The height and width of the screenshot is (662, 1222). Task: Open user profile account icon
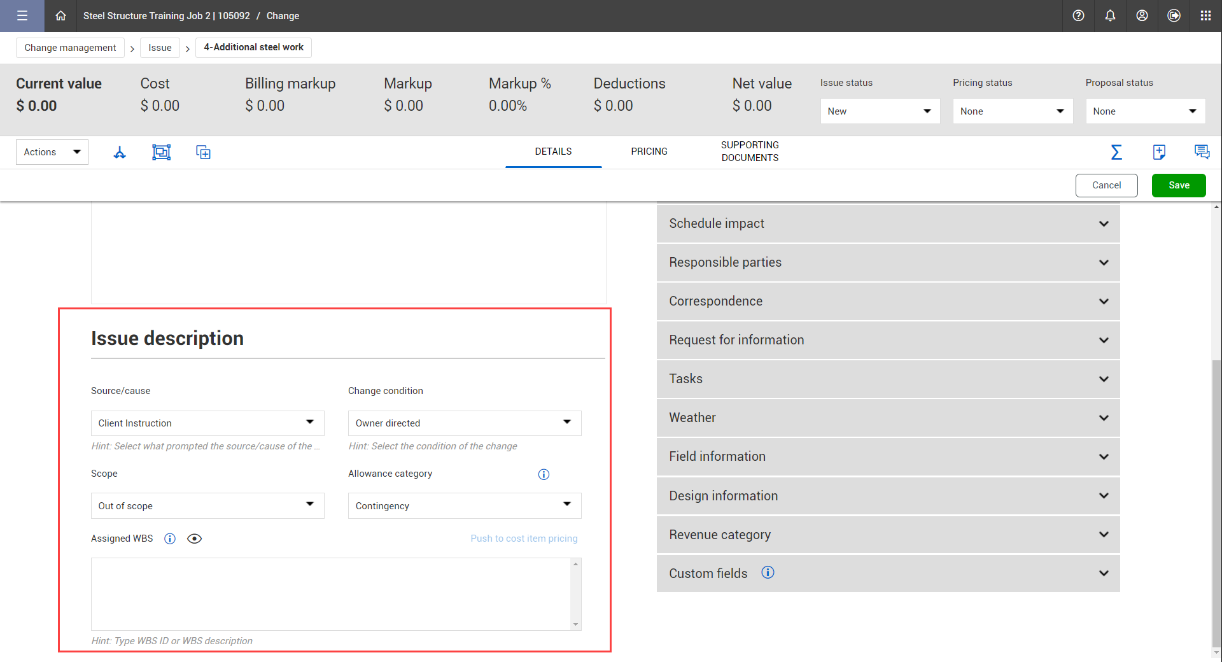(1142, 16)
